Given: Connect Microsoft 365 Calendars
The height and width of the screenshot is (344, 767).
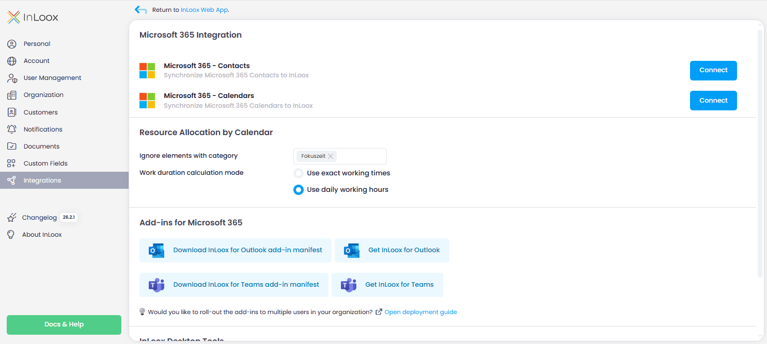Looking at the screenshot, I should [x=713, y=101].
